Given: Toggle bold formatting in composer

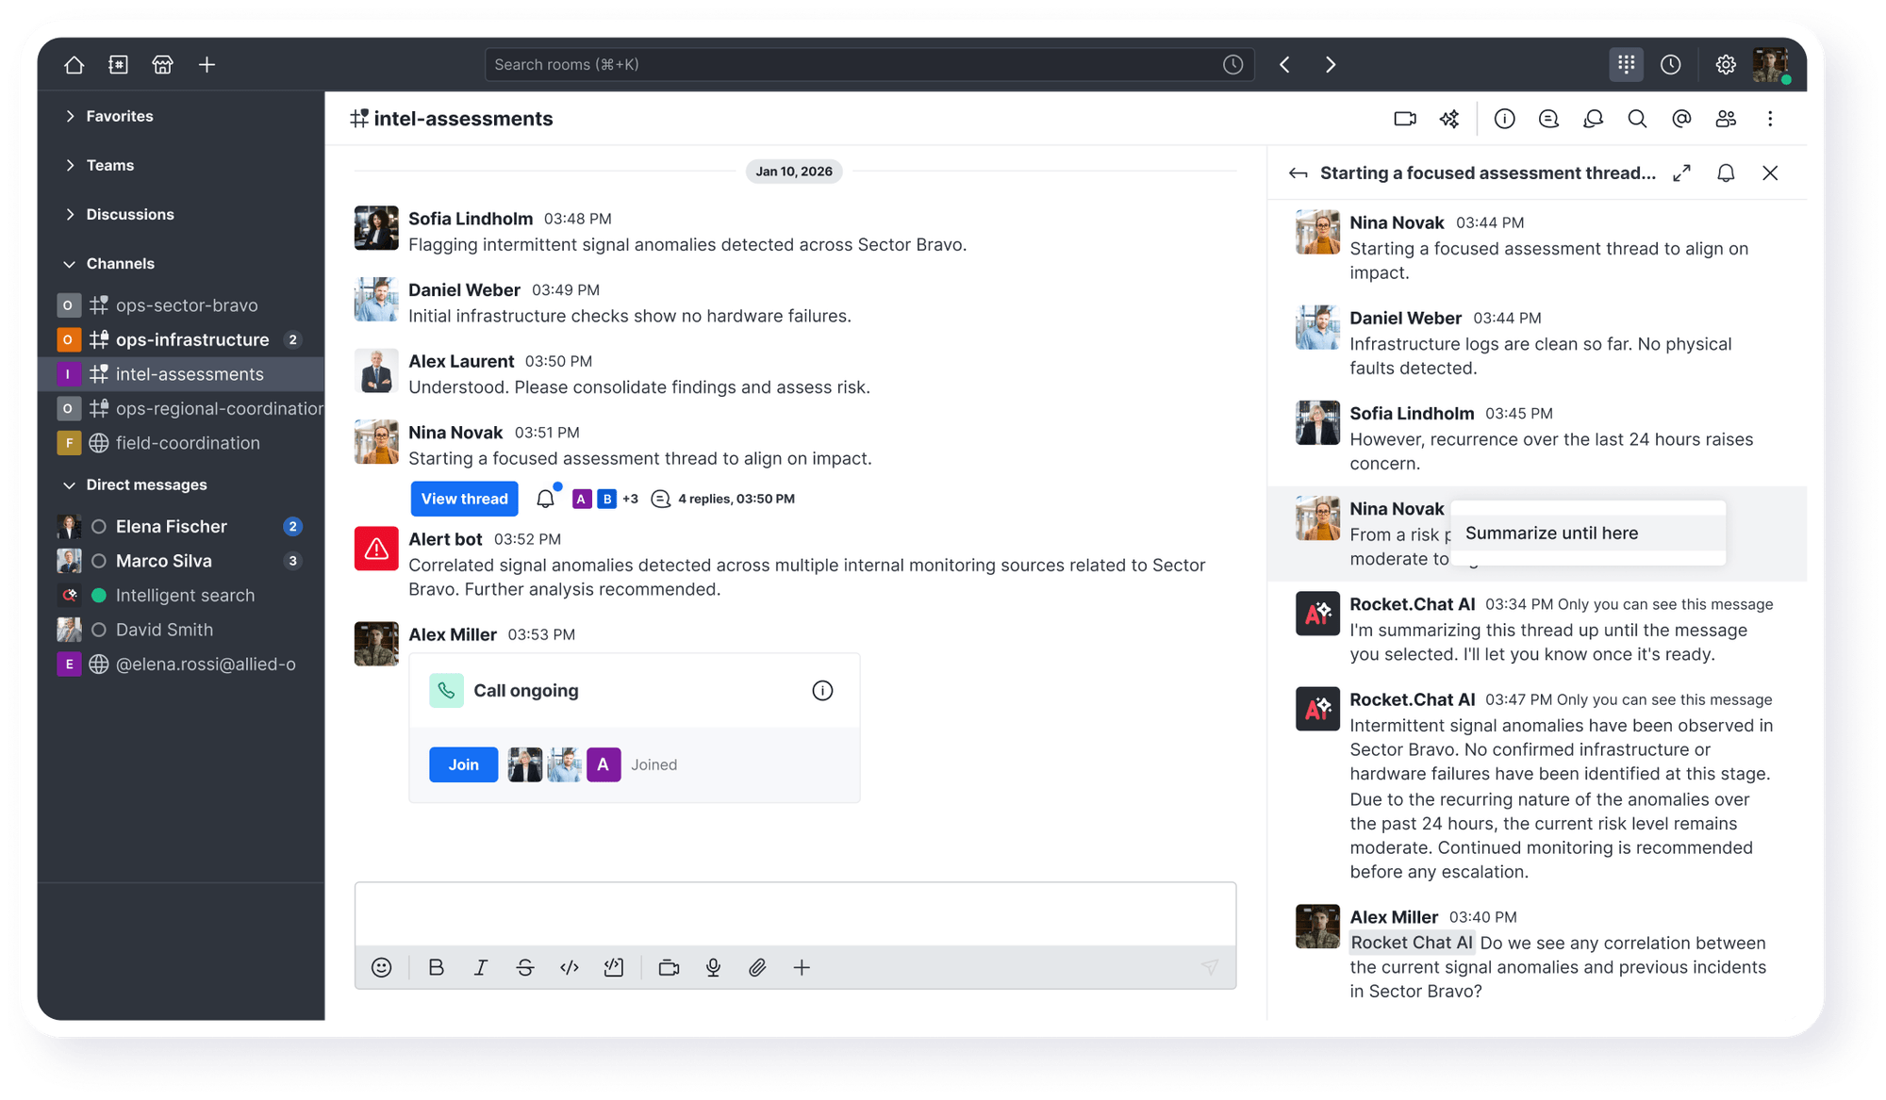Looking at the screenshot, I should 436,967.
